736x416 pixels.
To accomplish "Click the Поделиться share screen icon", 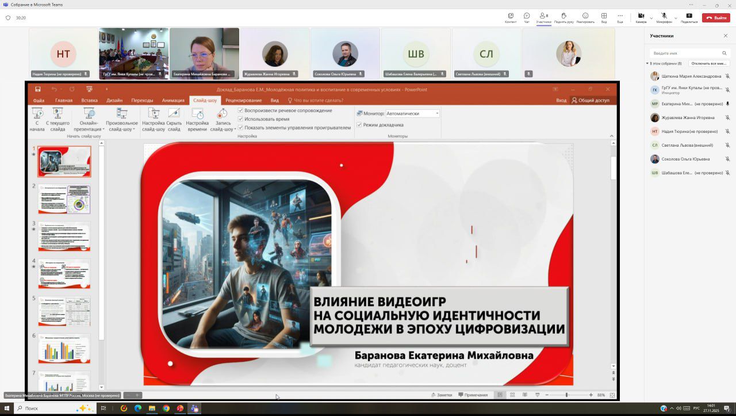I will [x=689, y=17].
